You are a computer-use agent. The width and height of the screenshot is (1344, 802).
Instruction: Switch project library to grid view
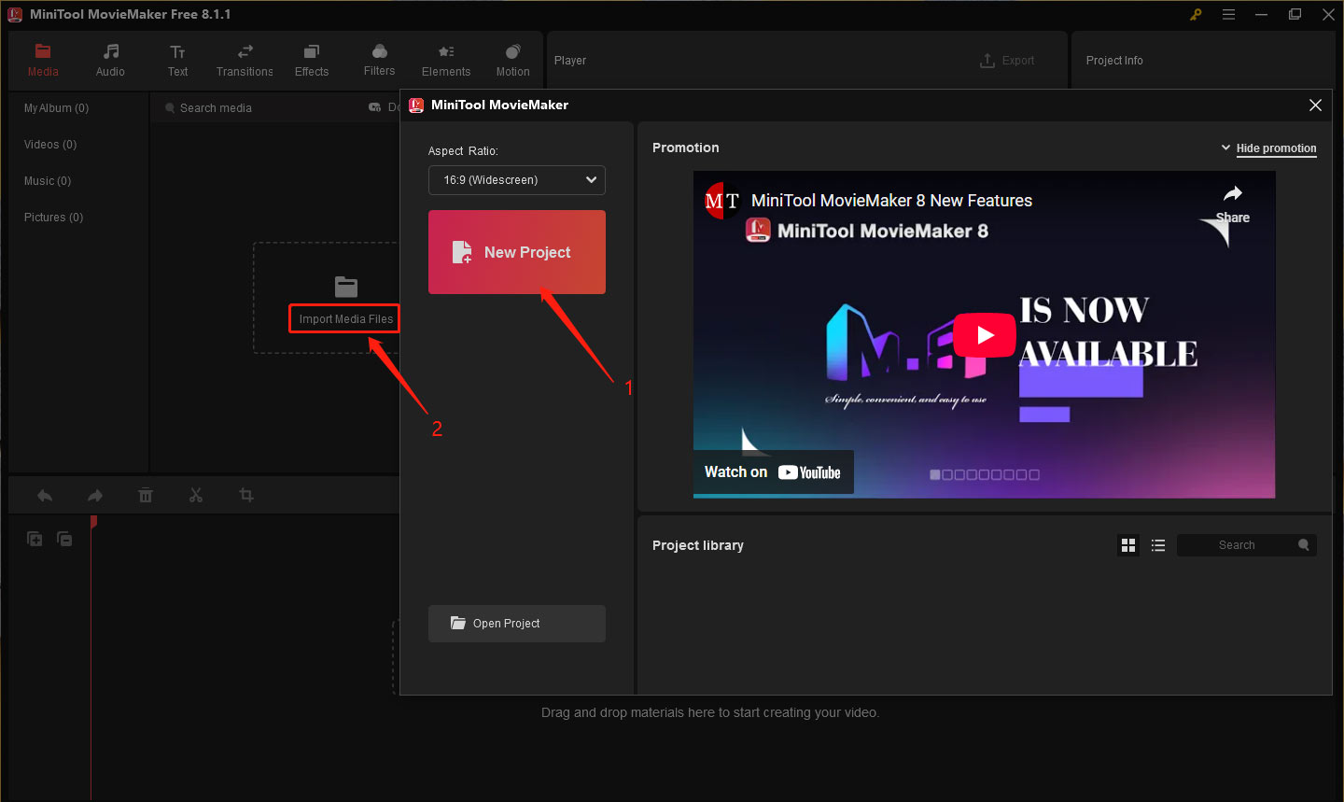pos(1128,545)
